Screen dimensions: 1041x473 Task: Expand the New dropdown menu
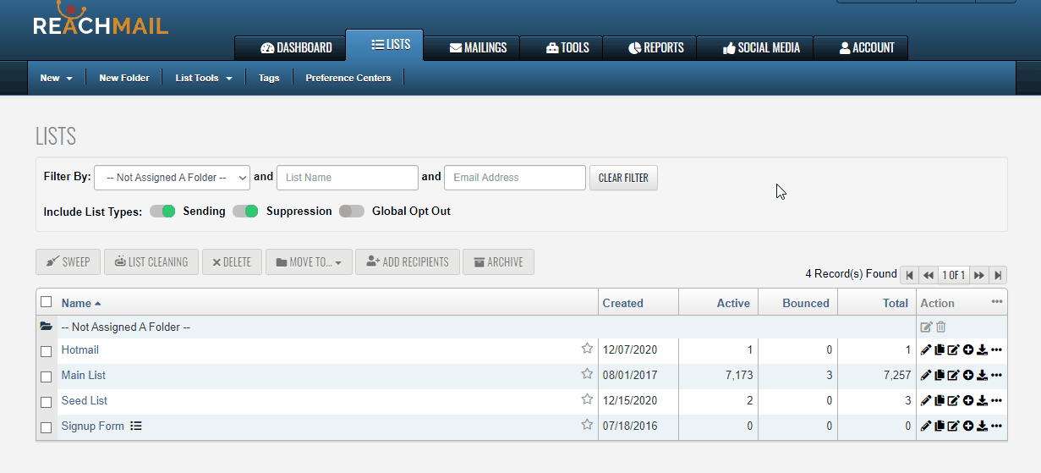coord(56,78)
